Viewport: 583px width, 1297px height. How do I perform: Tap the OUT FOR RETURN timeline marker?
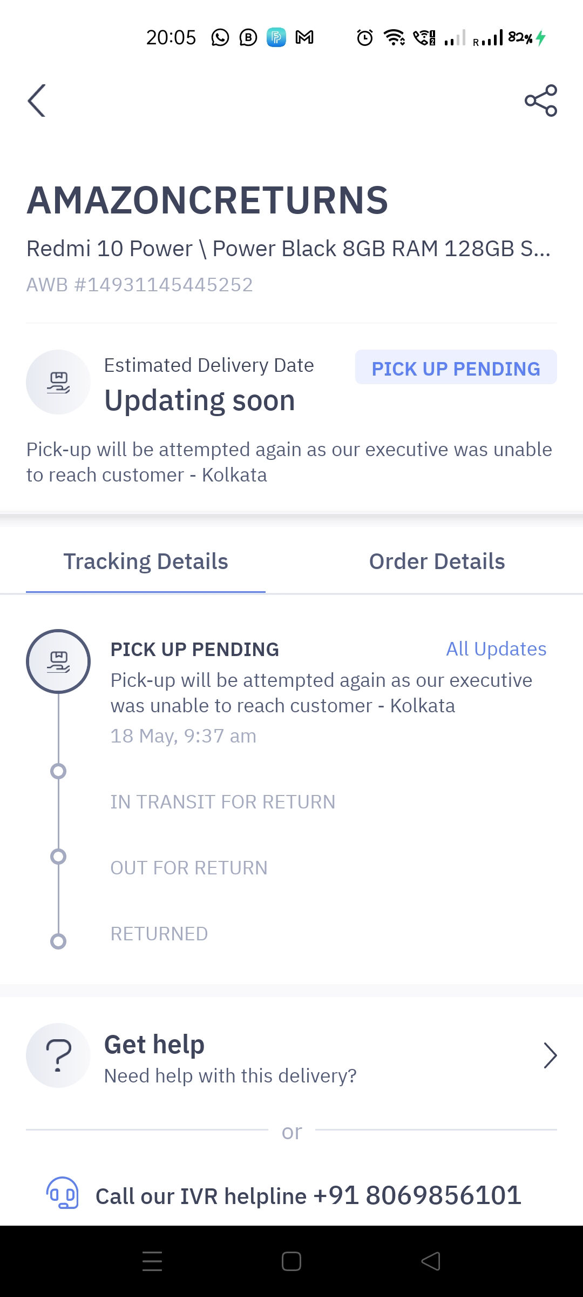pyautogui.click(x=58, y=857)
